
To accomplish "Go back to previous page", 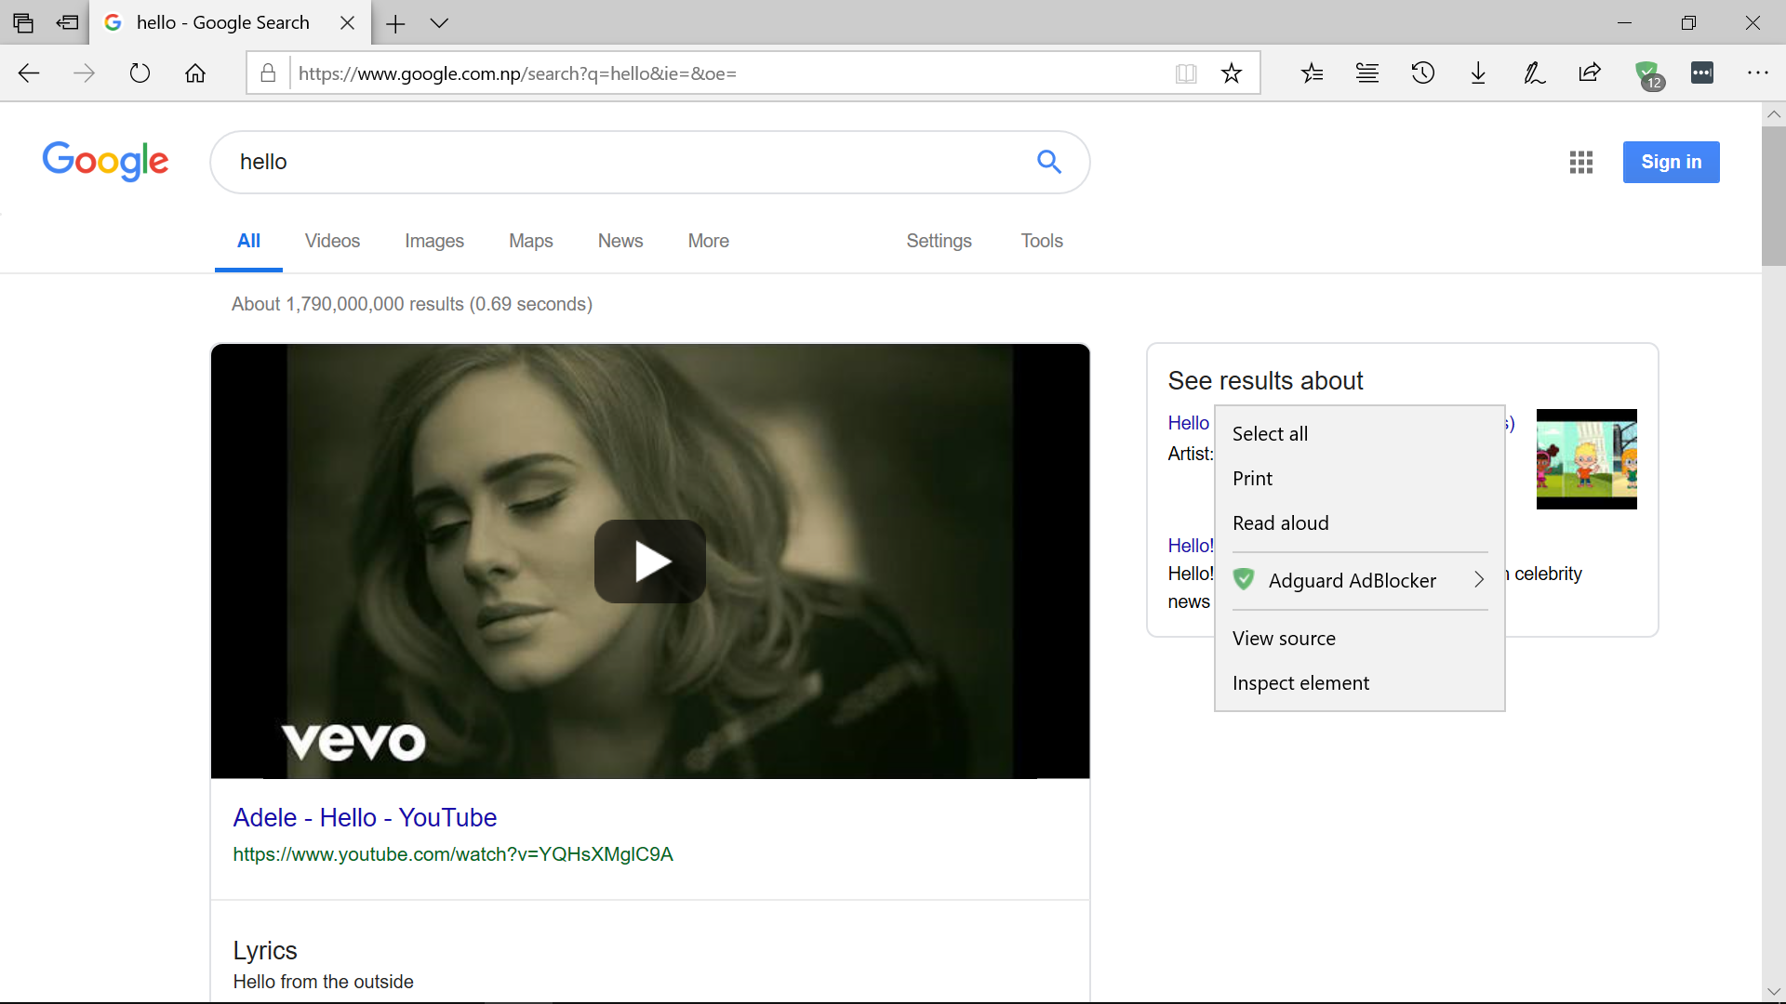I will (x=29, y=73).
